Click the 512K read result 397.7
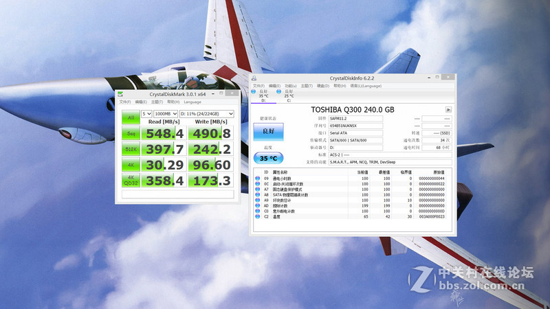550x309 pixels. pyautogui.click(x=164, y=149)
